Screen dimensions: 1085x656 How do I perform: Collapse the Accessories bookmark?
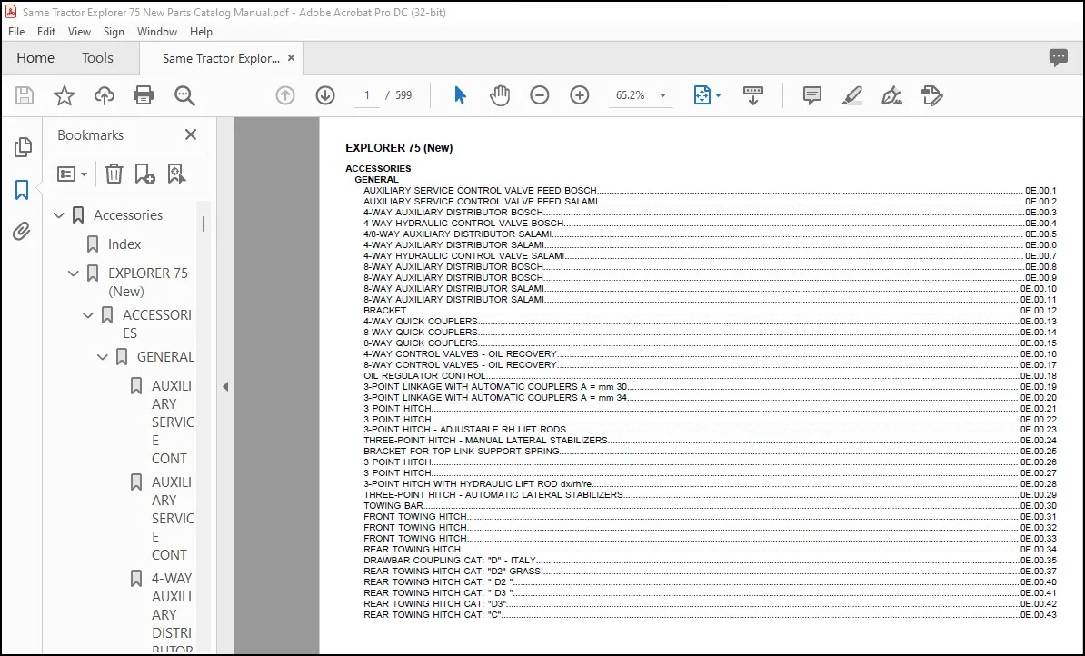pyautogui.click(x=59, y=215)
